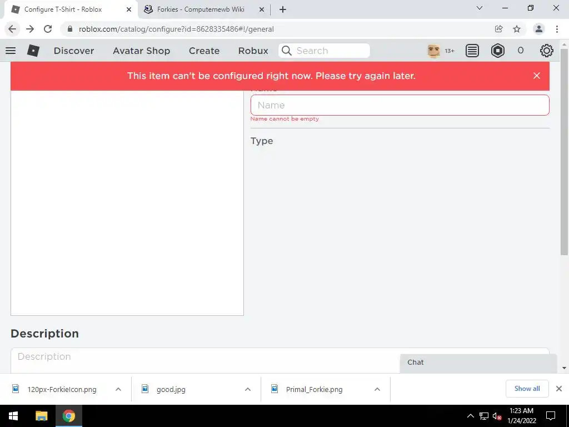Image resolution: width=569 pixels, height=427 pixels.
Task: Click into the Name input field
Action: (400, 105)
